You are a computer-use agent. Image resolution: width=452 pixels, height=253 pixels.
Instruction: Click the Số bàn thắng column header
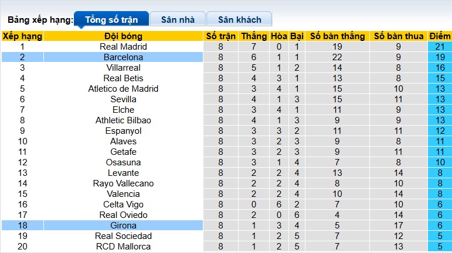[337, 36]
